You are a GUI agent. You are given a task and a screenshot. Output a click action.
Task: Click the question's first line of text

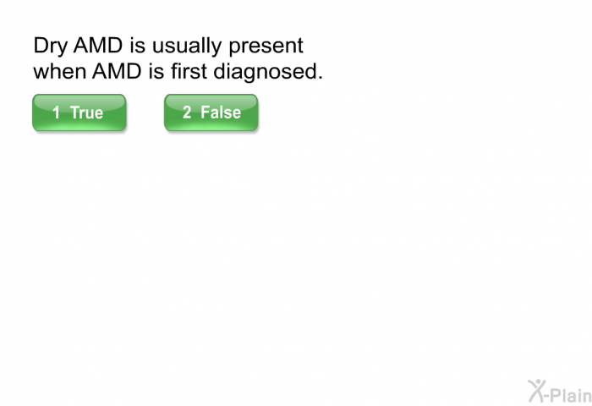click(x=168, y=47)
